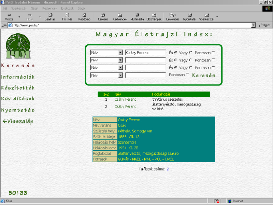Click the page icon in address bar
Image resolution: width=273 pixels, height=205 pixels.
11,25
